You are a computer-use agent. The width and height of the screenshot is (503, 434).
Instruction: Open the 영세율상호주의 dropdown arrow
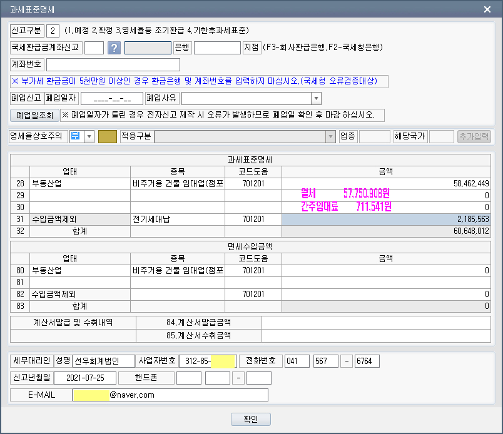click(x=89, y=136)
